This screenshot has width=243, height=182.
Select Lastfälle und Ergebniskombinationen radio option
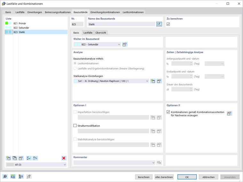coord(75,68)
